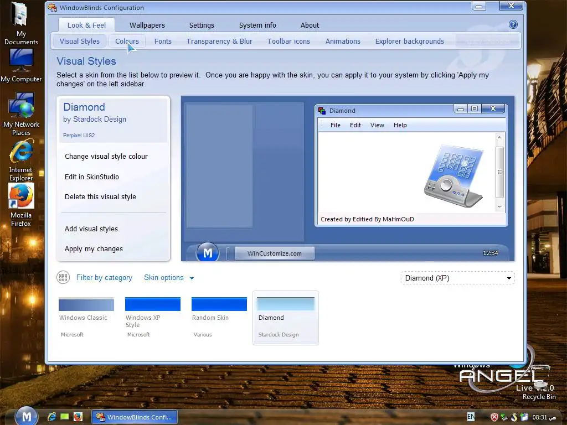Click the Visual Styles page heading
The height and width of the screenshot is (425, 567).
tap(86, 61)
